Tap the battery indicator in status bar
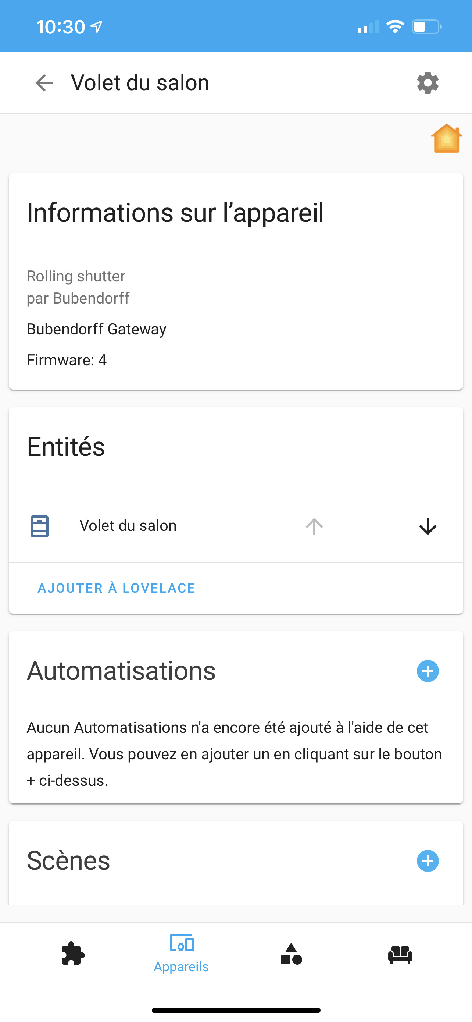This screenshot has width=472, height=1022. tap(426, 27)
